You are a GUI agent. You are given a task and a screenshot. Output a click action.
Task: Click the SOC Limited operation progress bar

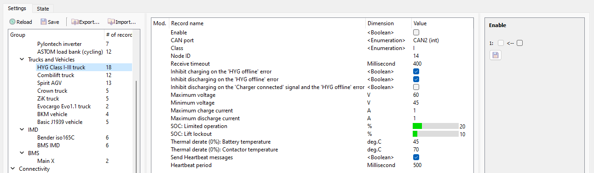point(435,126)
